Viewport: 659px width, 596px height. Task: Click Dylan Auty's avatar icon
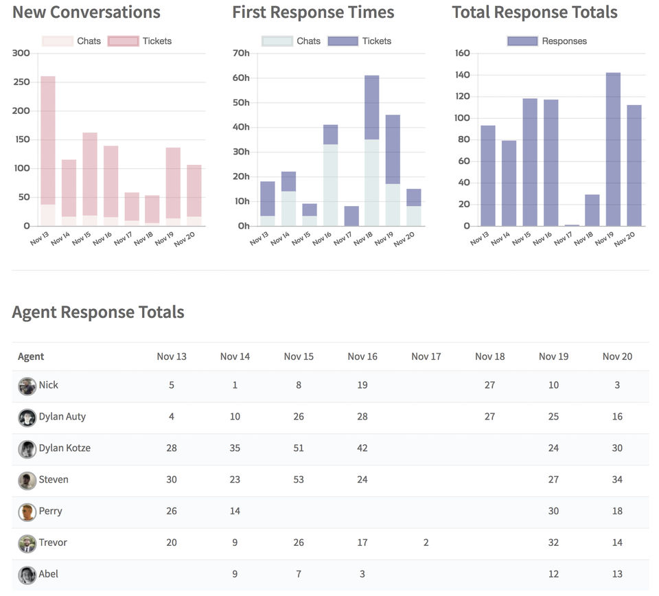click(27, 417)
